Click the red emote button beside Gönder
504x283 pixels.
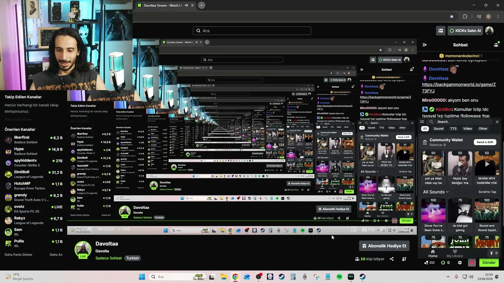point(472,263)
